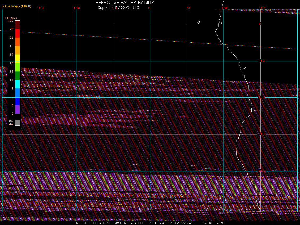Click the orange colorbar segment
Screen dimensions: 300x225
coord(18,50)
